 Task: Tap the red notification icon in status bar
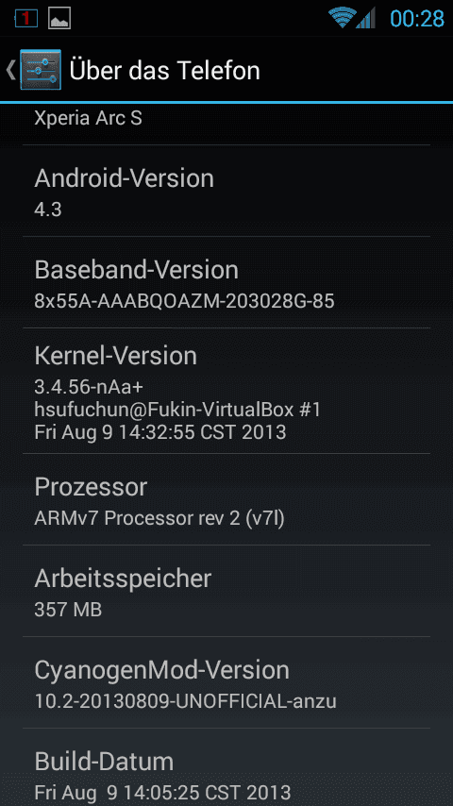[26, 19]
